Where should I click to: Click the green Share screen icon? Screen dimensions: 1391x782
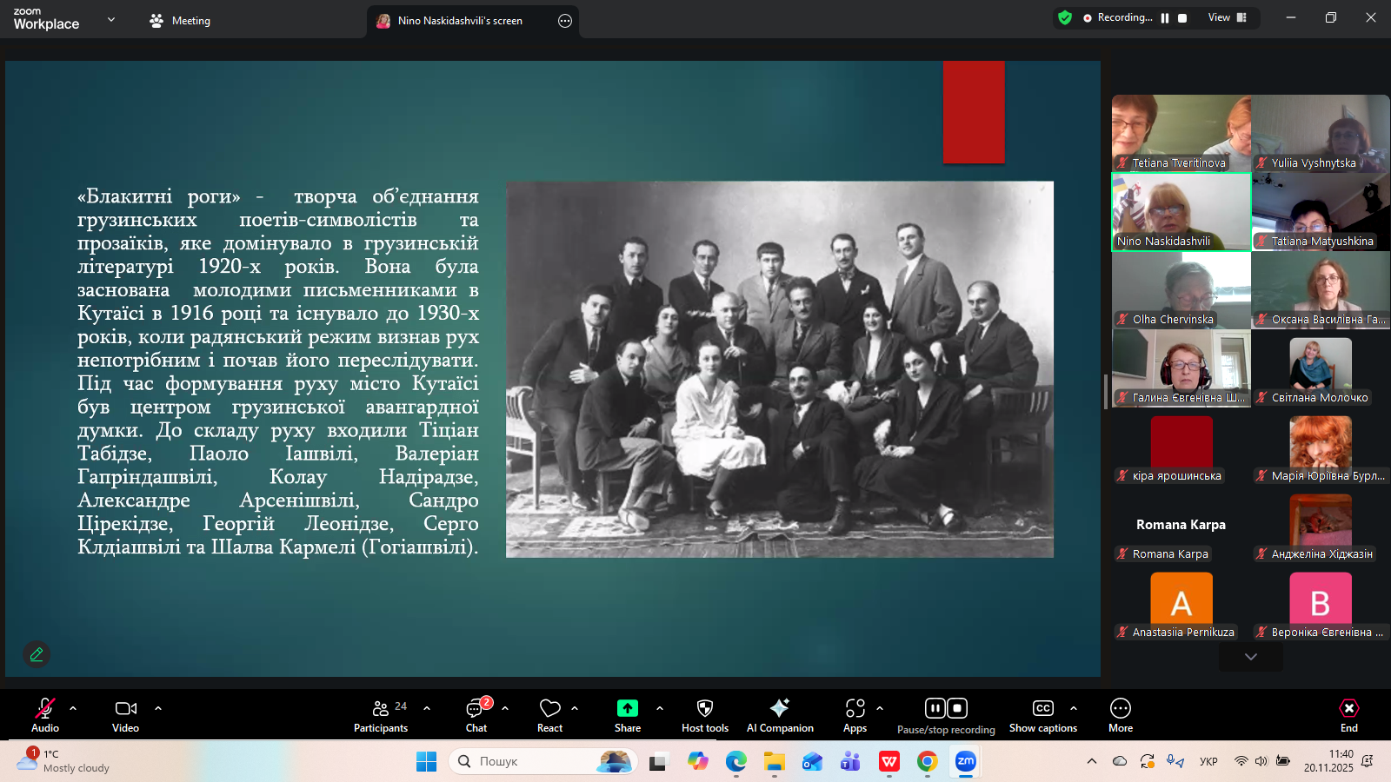point(627,708)
